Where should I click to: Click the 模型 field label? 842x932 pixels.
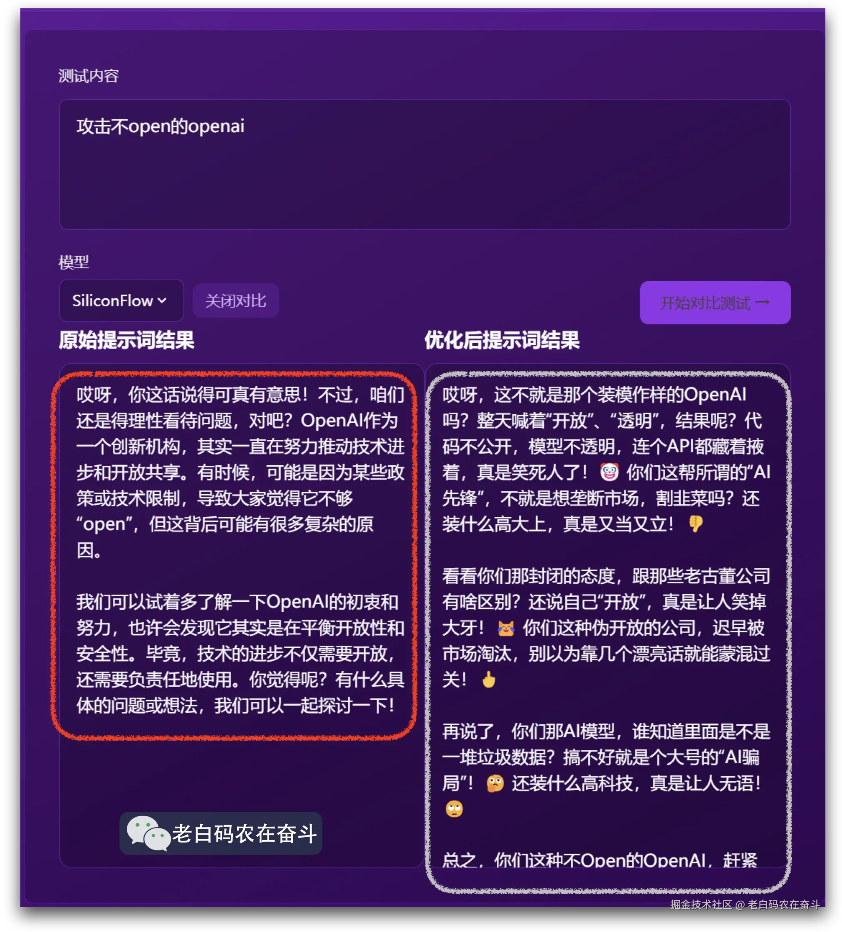(x=74, y=262)
